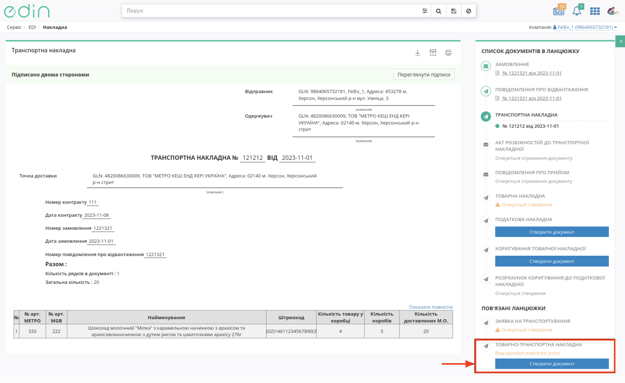Open notifications bell icon

pyautogui.click(x=577, y=10)
